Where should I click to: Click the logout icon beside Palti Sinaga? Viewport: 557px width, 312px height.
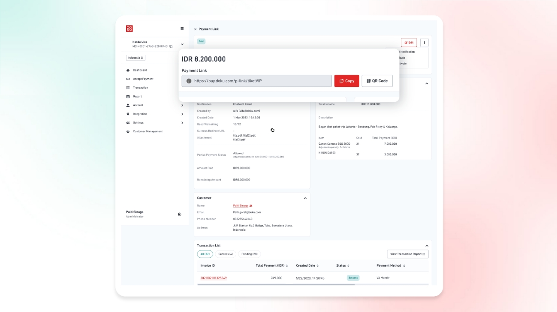tap(180, 214)
